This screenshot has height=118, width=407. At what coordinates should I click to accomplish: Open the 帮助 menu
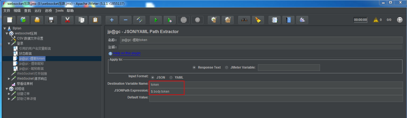tap(70, 11)
